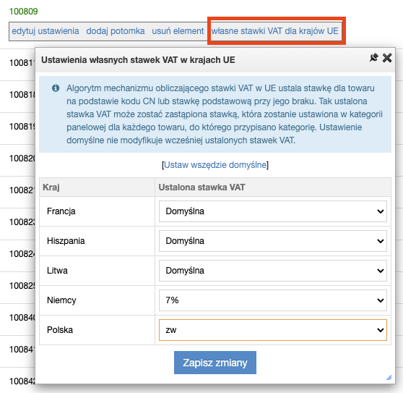Click the info icon in the blue notice
403x393 pixels.
coord(56,88)
